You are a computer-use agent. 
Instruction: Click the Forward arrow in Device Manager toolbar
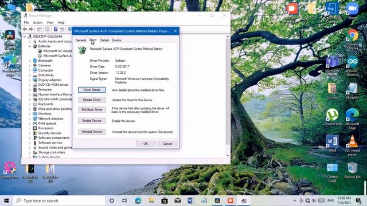[31, 29]
